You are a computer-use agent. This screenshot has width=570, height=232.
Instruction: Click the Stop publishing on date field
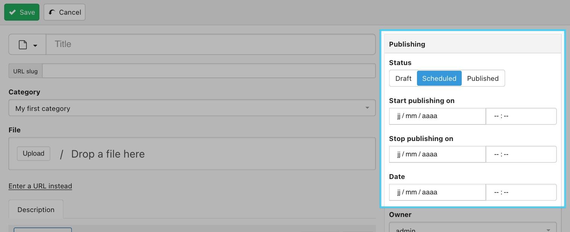click(x=437, y=154)
